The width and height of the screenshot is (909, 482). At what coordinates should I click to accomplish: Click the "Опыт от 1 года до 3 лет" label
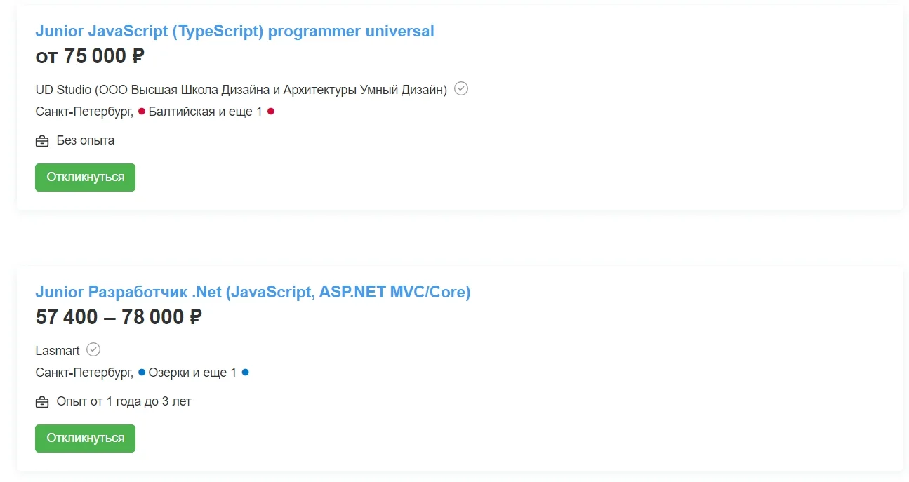(124, 401)
